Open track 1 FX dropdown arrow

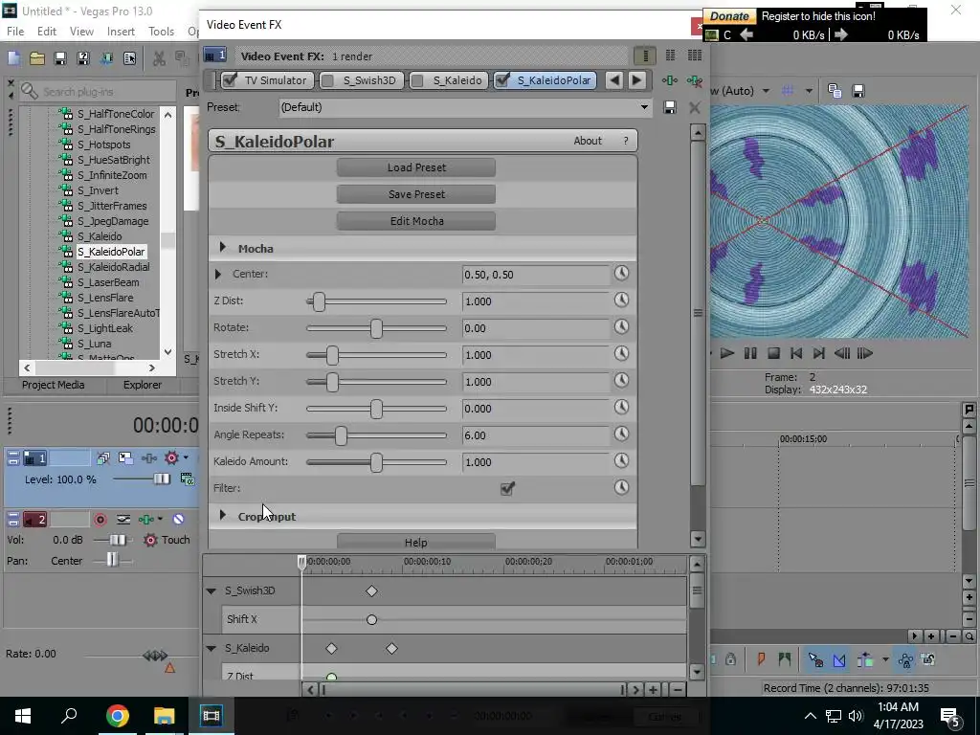186,458
